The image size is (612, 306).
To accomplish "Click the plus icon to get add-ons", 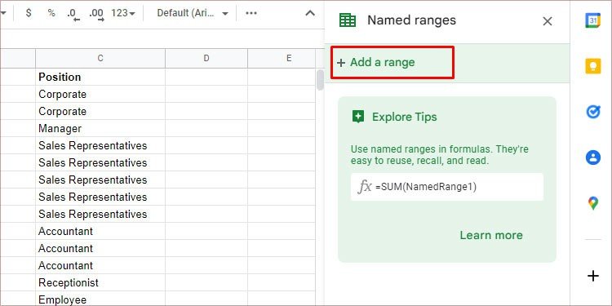I will tap(592, 276).
